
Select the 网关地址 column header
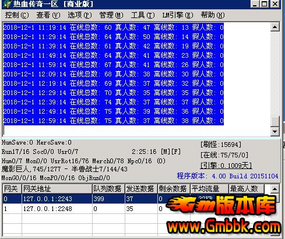[57, 189]
